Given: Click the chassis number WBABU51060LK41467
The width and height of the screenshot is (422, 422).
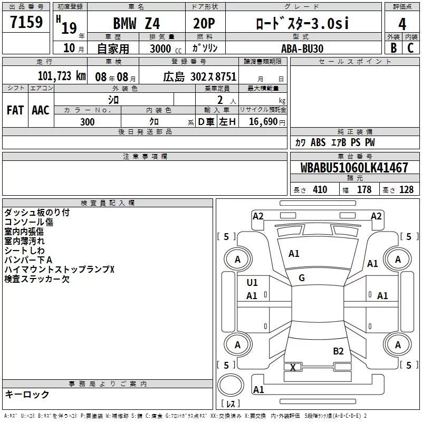Looking at the screenshot, I should 354,168.
